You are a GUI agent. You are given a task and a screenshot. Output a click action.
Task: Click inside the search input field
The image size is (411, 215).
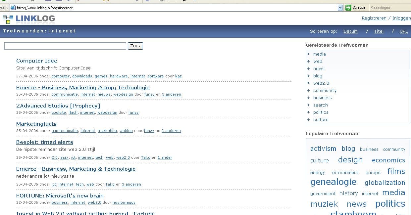[x=65, y=46]
